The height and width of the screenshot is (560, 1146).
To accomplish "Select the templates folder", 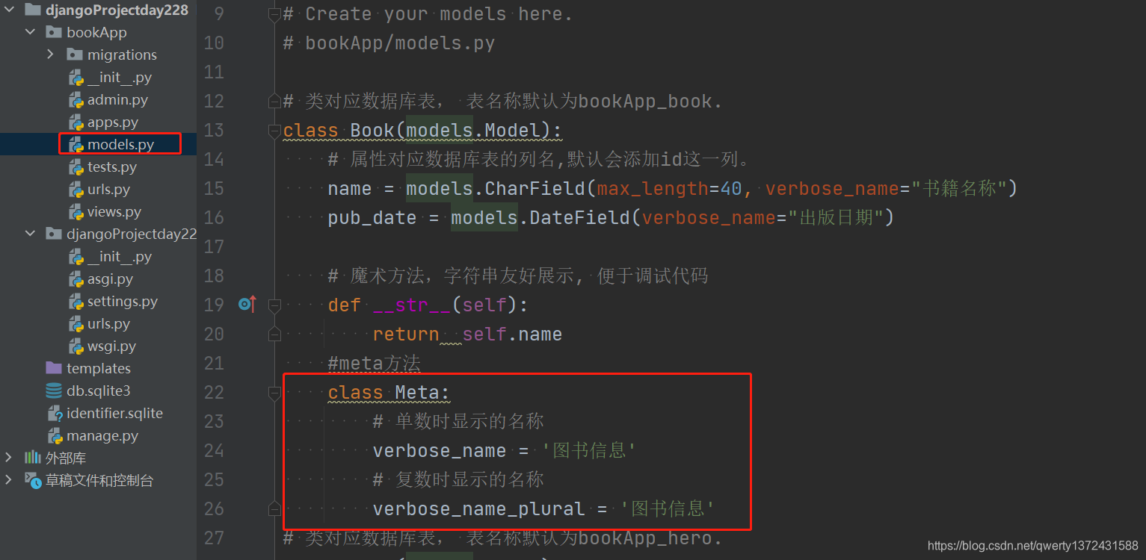I will 99,368.
